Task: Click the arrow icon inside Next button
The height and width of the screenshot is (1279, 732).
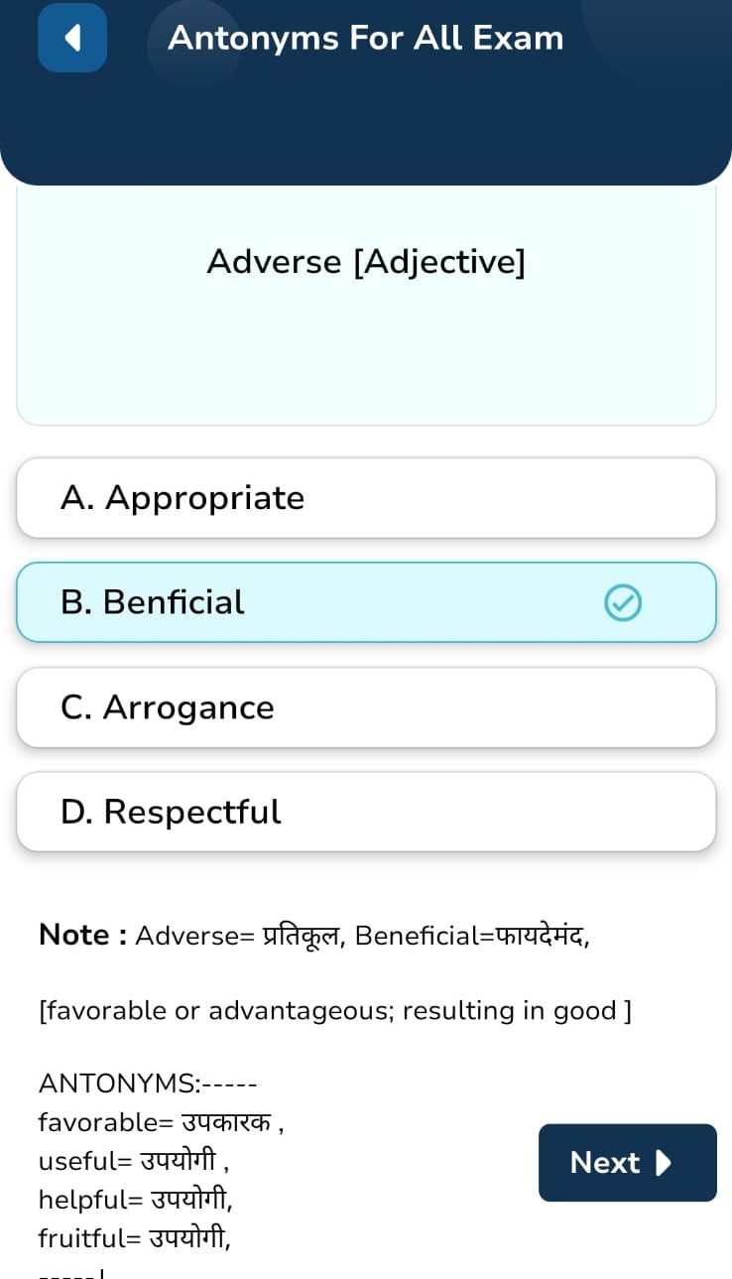Action: point(665,1162)
